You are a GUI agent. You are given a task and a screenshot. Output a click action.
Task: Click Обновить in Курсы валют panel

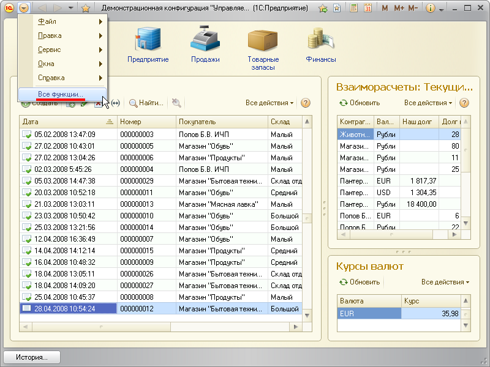click(x=360, y=282)
